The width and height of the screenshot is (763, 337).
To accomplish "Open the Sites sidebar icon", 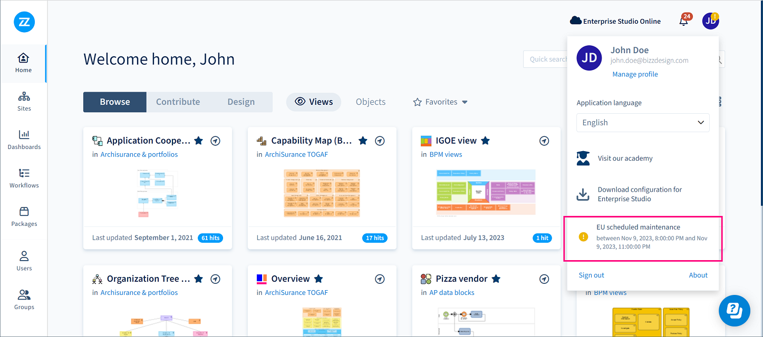I will pyautogui.click(x=24, y=101).
